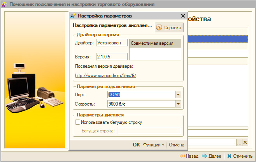Screen dimensions: 256x162
Task: Toggle 'Использовать бегущую строку' checkbox
Action: (77, 122)
